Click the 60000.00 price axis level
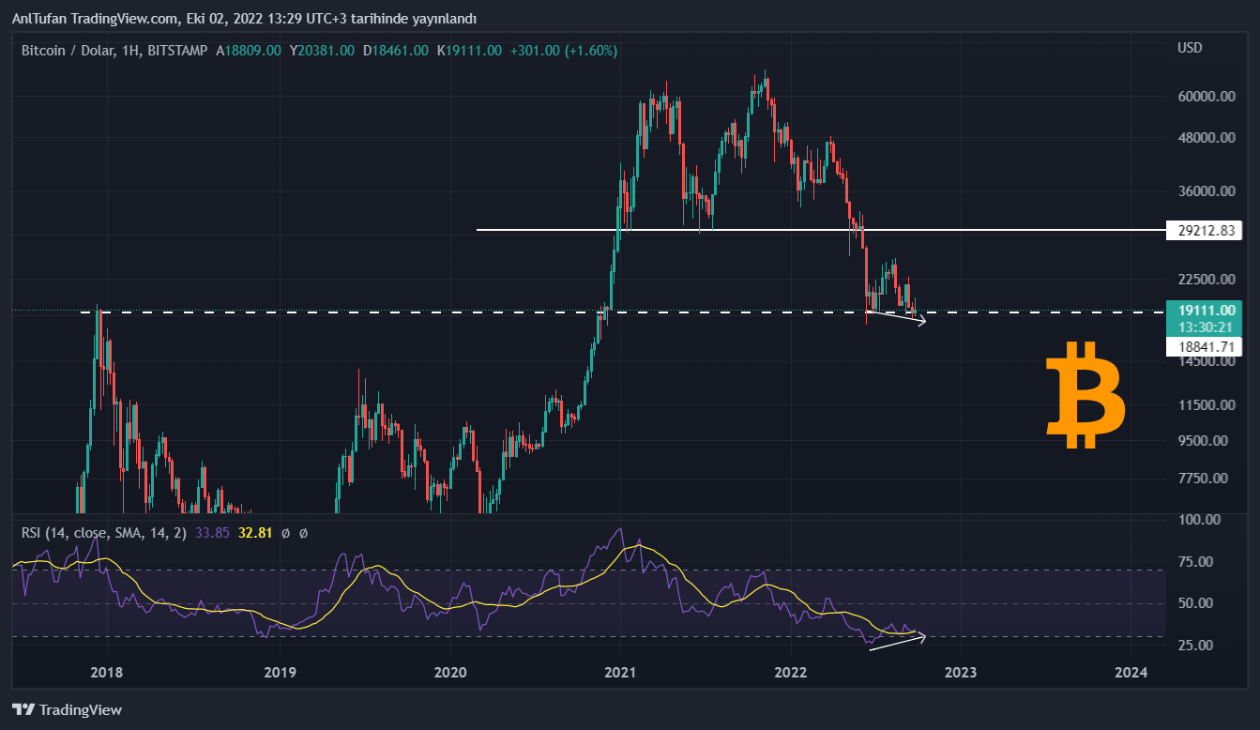1260x730 pixels. [x=1203, y=96]
